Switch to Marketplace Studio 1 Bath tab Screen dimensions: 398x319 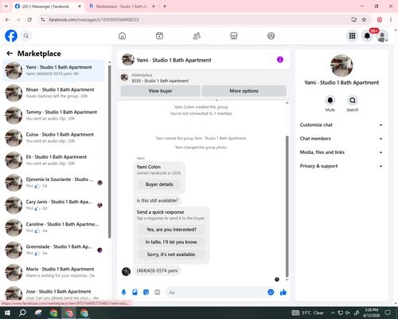point(122,6)
